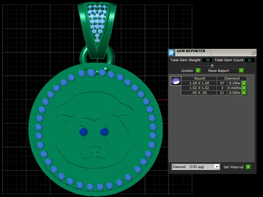263x197 pixels.
Task: Click the Total Gem Weight value field
Action: pos(207,60)
